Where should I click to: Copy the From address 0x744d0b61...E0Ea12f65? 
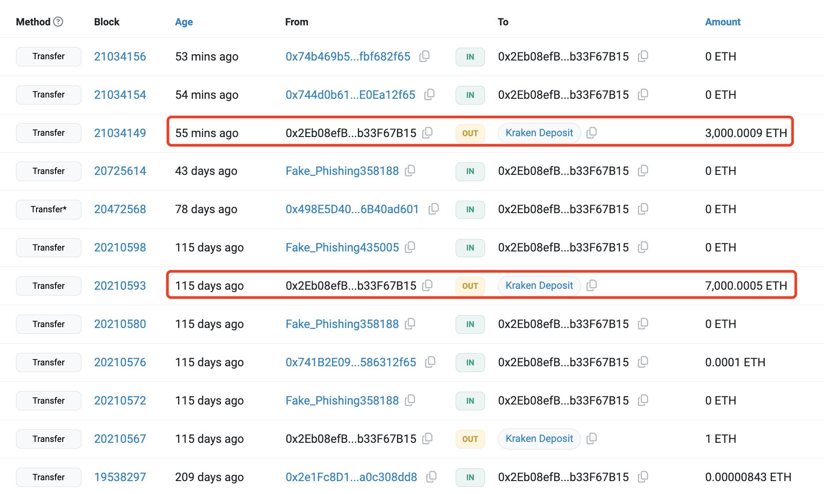point(429,94)
